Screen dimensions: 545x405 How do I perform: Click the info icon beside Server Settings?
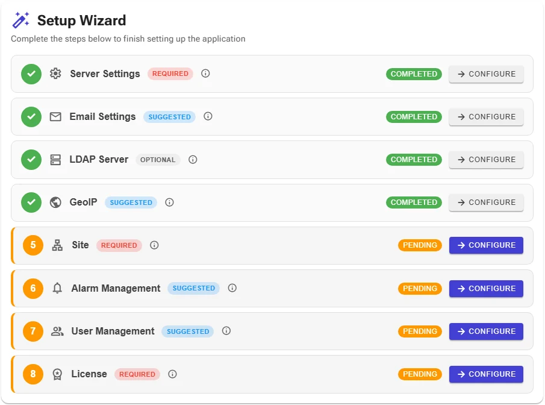205,74
